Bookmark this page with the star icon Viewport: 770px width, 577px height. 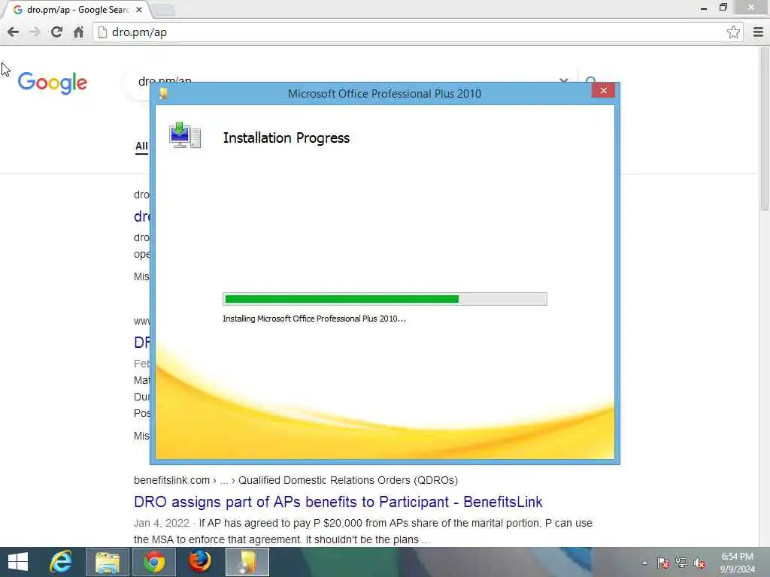tap(733, 32)
